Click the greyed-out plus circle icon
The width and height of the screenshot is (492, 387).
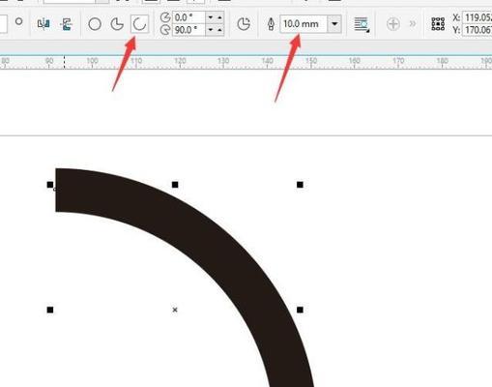(x=393, y=24)
